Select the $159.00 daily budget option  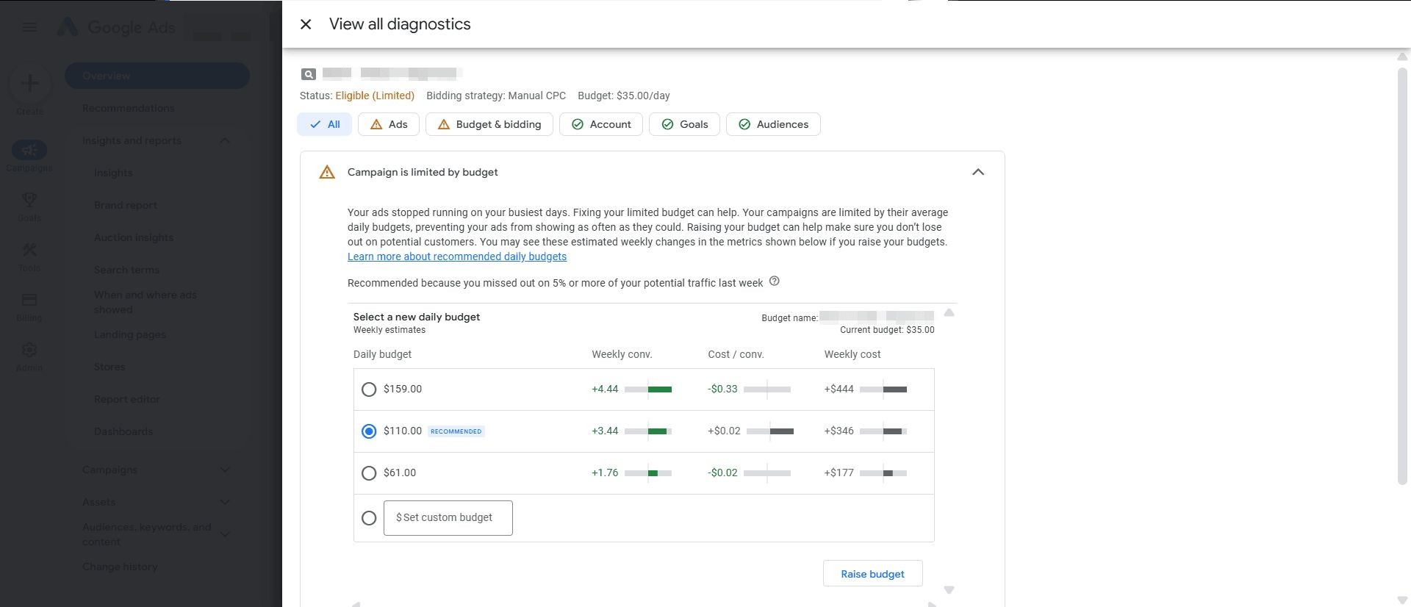point(369,389)
